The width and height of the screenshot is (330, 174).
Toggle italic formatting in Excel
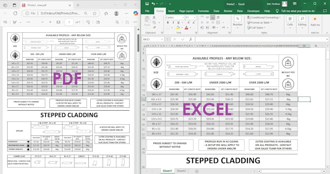(x=173, y=23)
